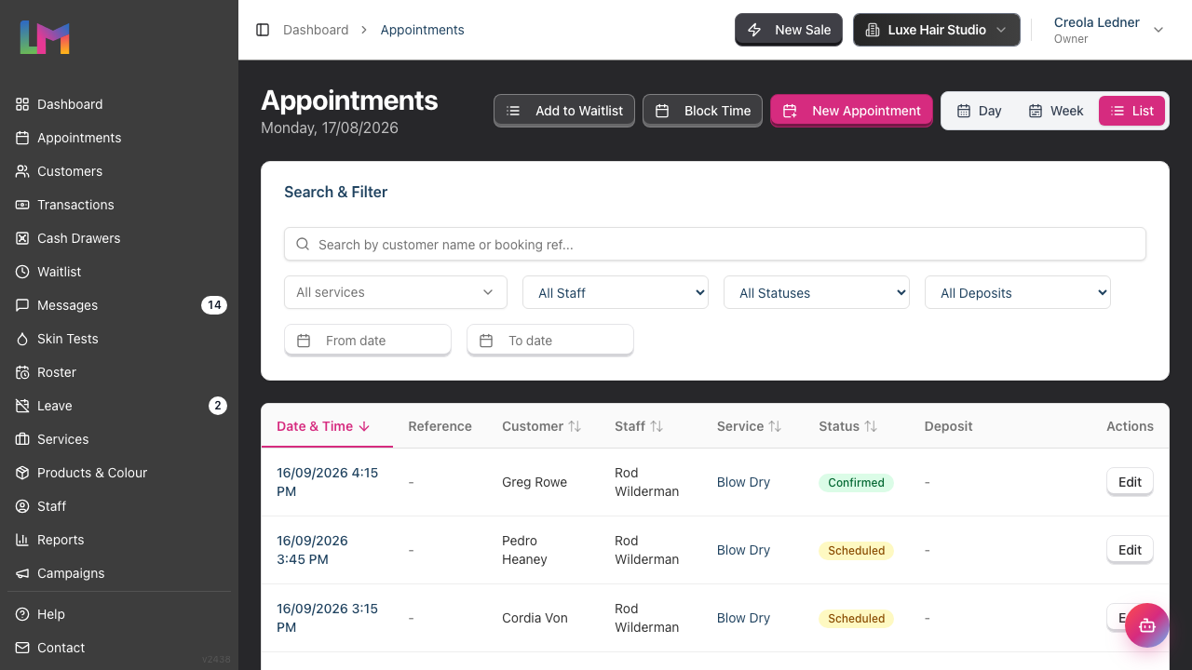
Task: Click Scheduled badge in Cordia Von's row
Action: pyautogui.click(x=856, y=618)
